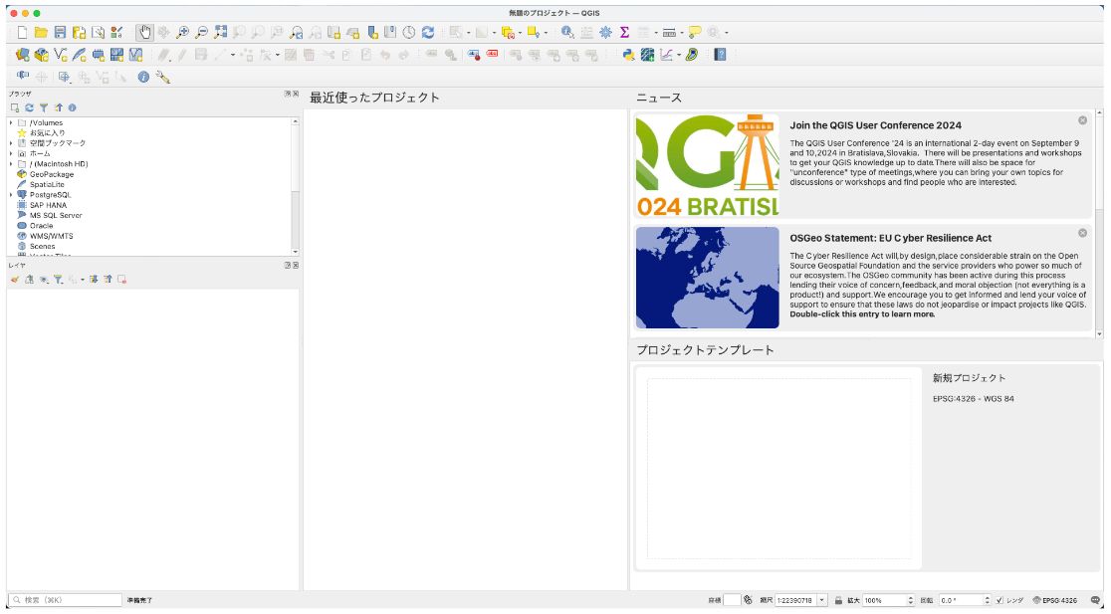Open the layer styling brush icon in layers panel
Image resolution: width=1111 pixels, height=614 pixels.
pyautogui.click(x=14, y=279)
